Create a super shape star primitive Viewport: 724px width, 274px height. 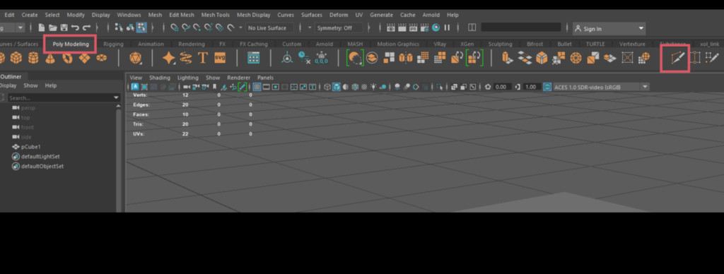coord(168,58)
